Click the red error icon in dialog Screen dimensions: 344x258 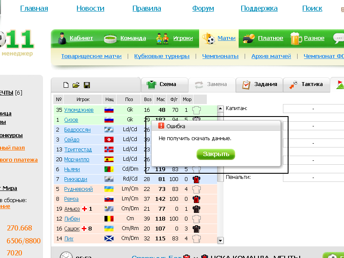[161, 126]
